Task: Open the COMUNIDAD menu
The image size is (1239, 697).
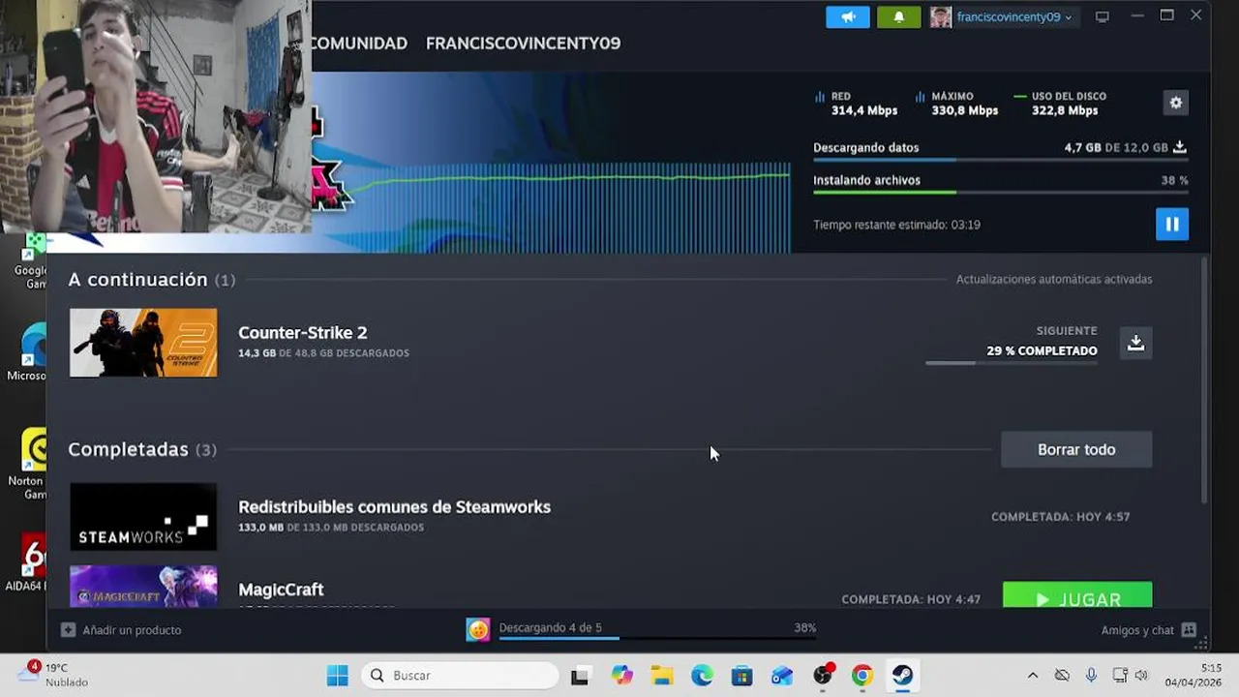Action: coord(358,44)
